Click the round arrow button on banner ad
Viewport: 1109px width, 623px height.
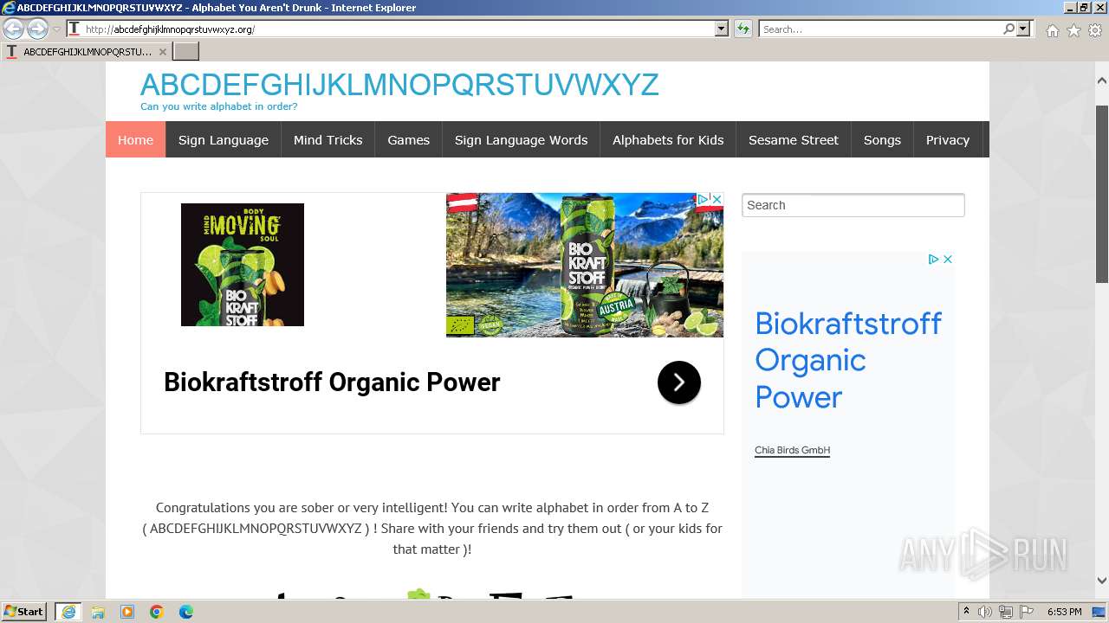[679, 382]
